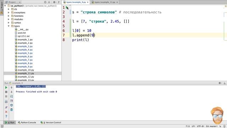Expand the cls folder
Screen dimensions: 227x128
tap(9, 9)
